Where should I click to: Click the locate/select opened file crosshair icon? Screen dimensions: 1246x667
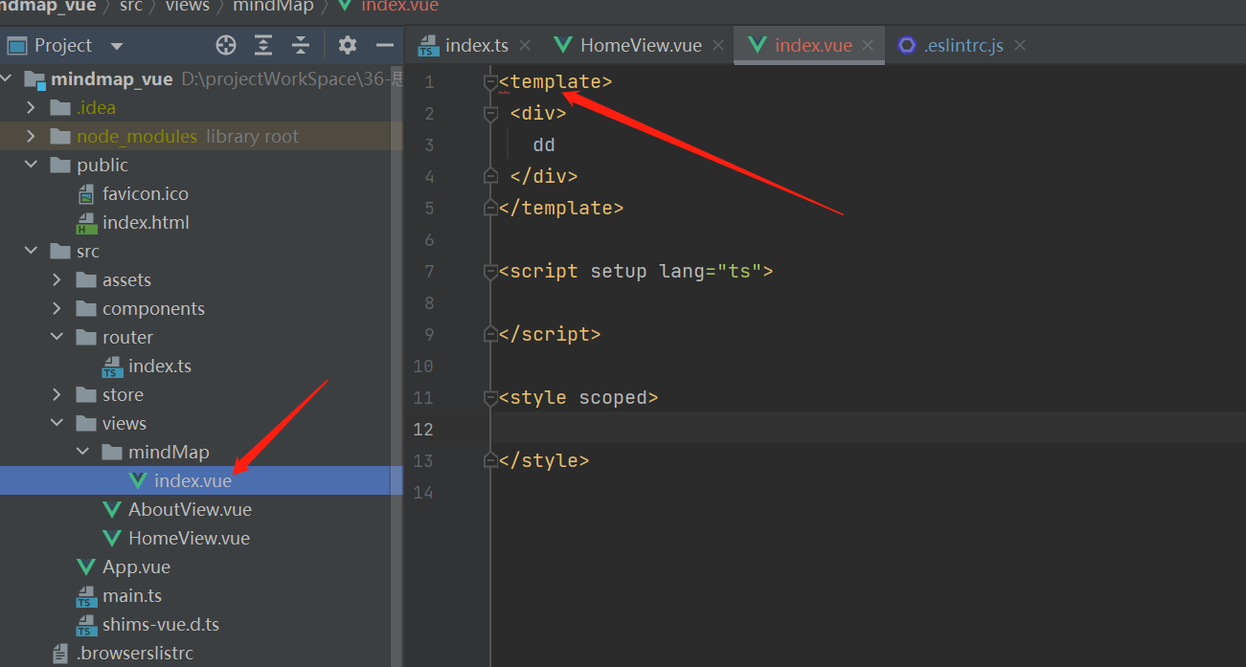(x=226, y=45)
